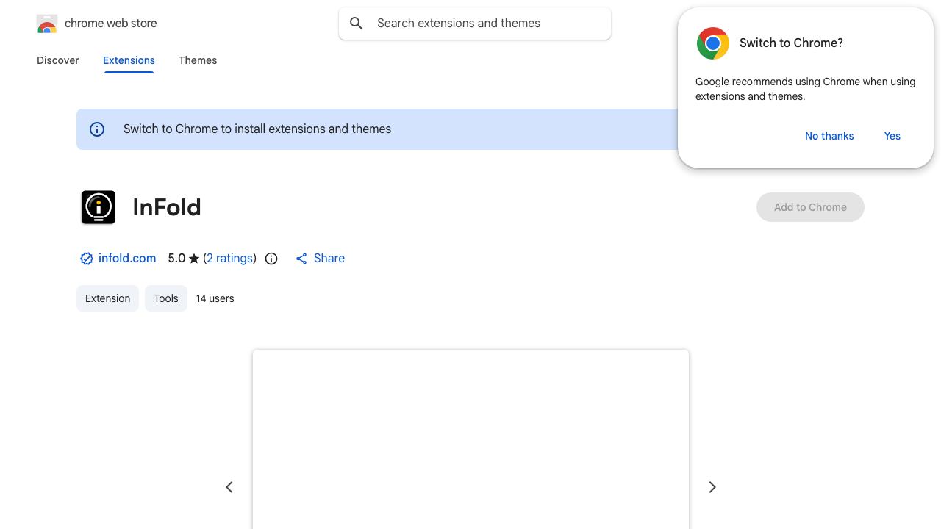Confirm switching to Chrome with Yes
Image resolution: width=941 pixels, height=529 pixels.
[892, 136]
